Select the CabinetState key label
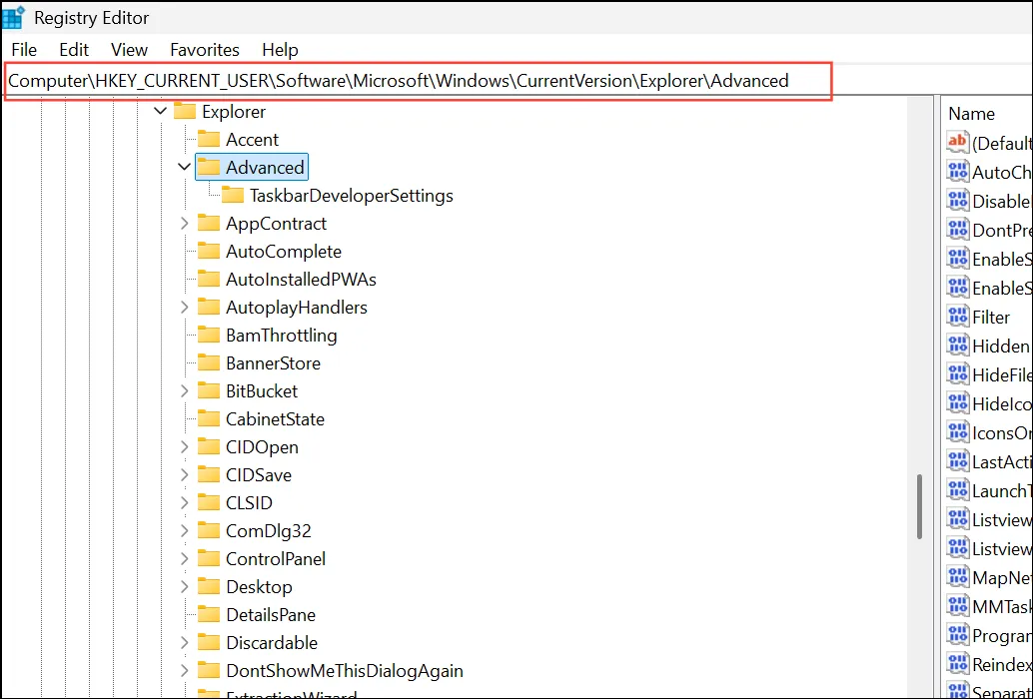The width and height of the screenshot is (1033, 699). (276, 419)
